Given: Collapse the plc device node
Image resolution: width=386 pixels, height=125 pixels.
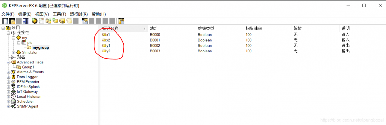Looking at the screenshot, I should click(19, 43).
